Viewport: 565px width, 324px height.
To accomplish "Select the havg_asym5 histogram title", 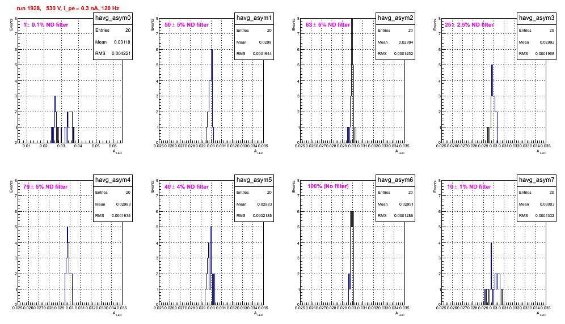I will [x=254, y=180].
